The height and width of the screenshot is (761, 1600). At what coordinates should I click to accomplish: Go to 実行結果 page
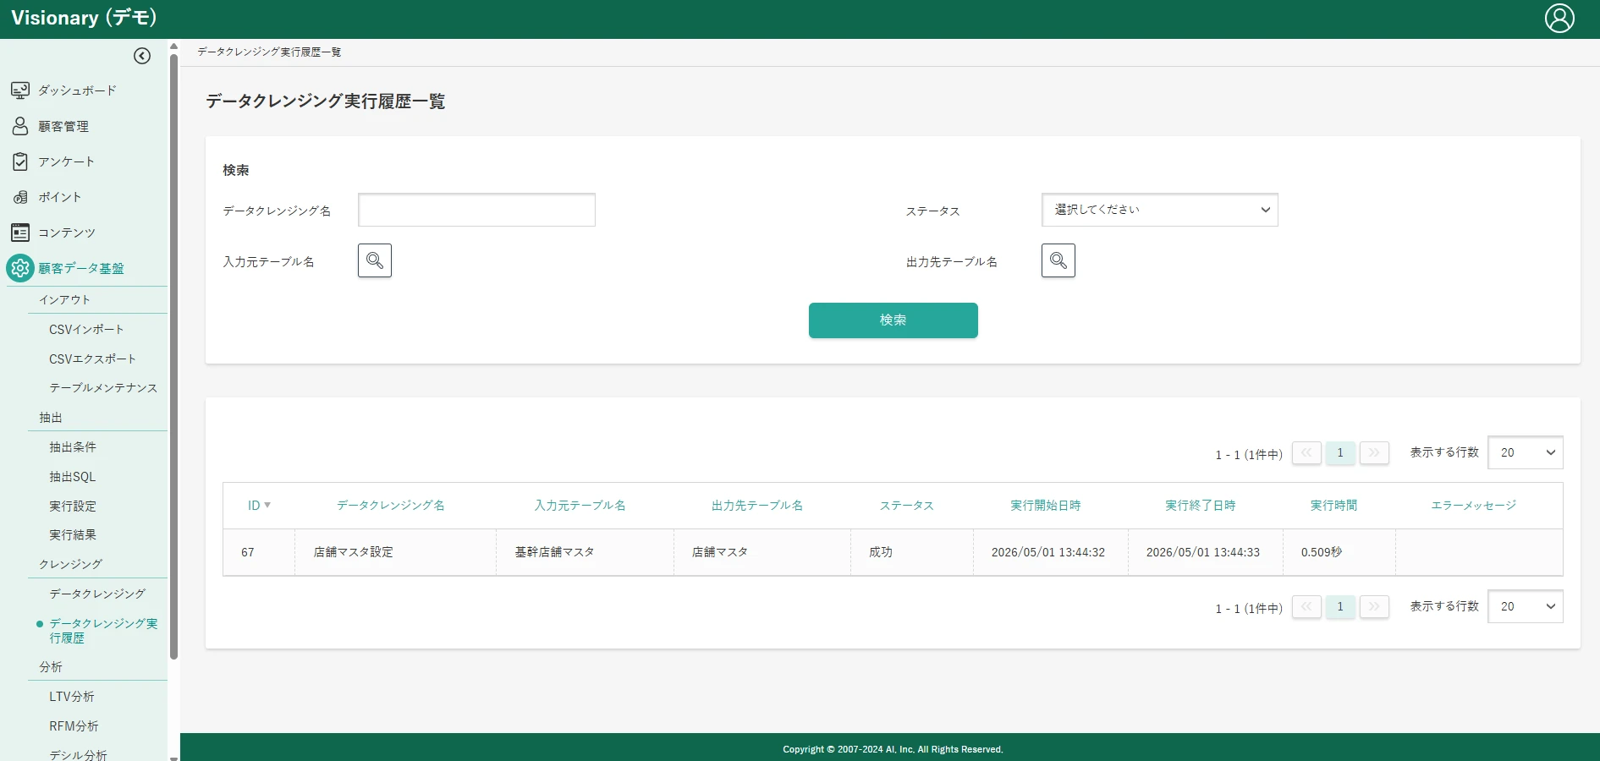click(73, 535)
